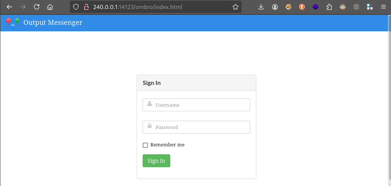Click the Output Messenger header title
The image size is (391, 186).
pos(53,23)
